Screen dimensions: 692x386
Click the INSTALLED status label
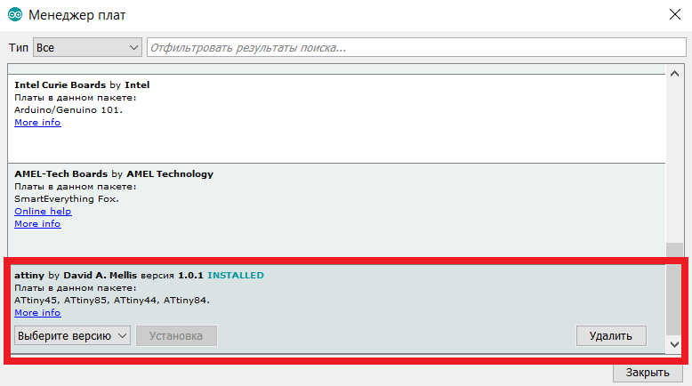click(x=236, y=276)
